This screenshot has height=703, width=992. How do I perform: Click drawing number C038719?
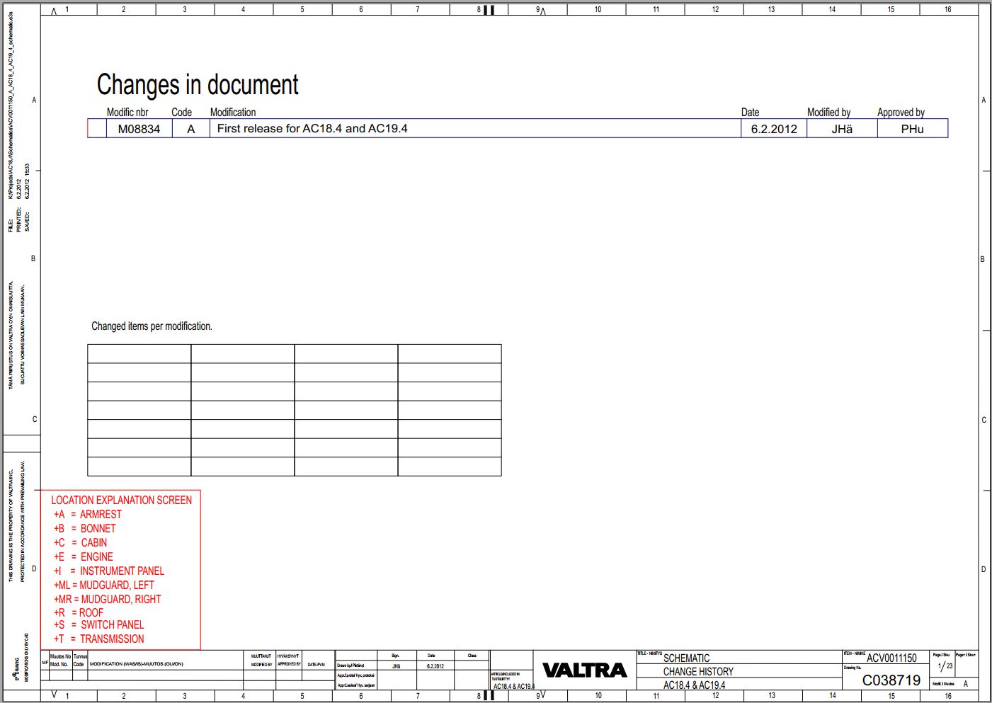click(891, 680)
